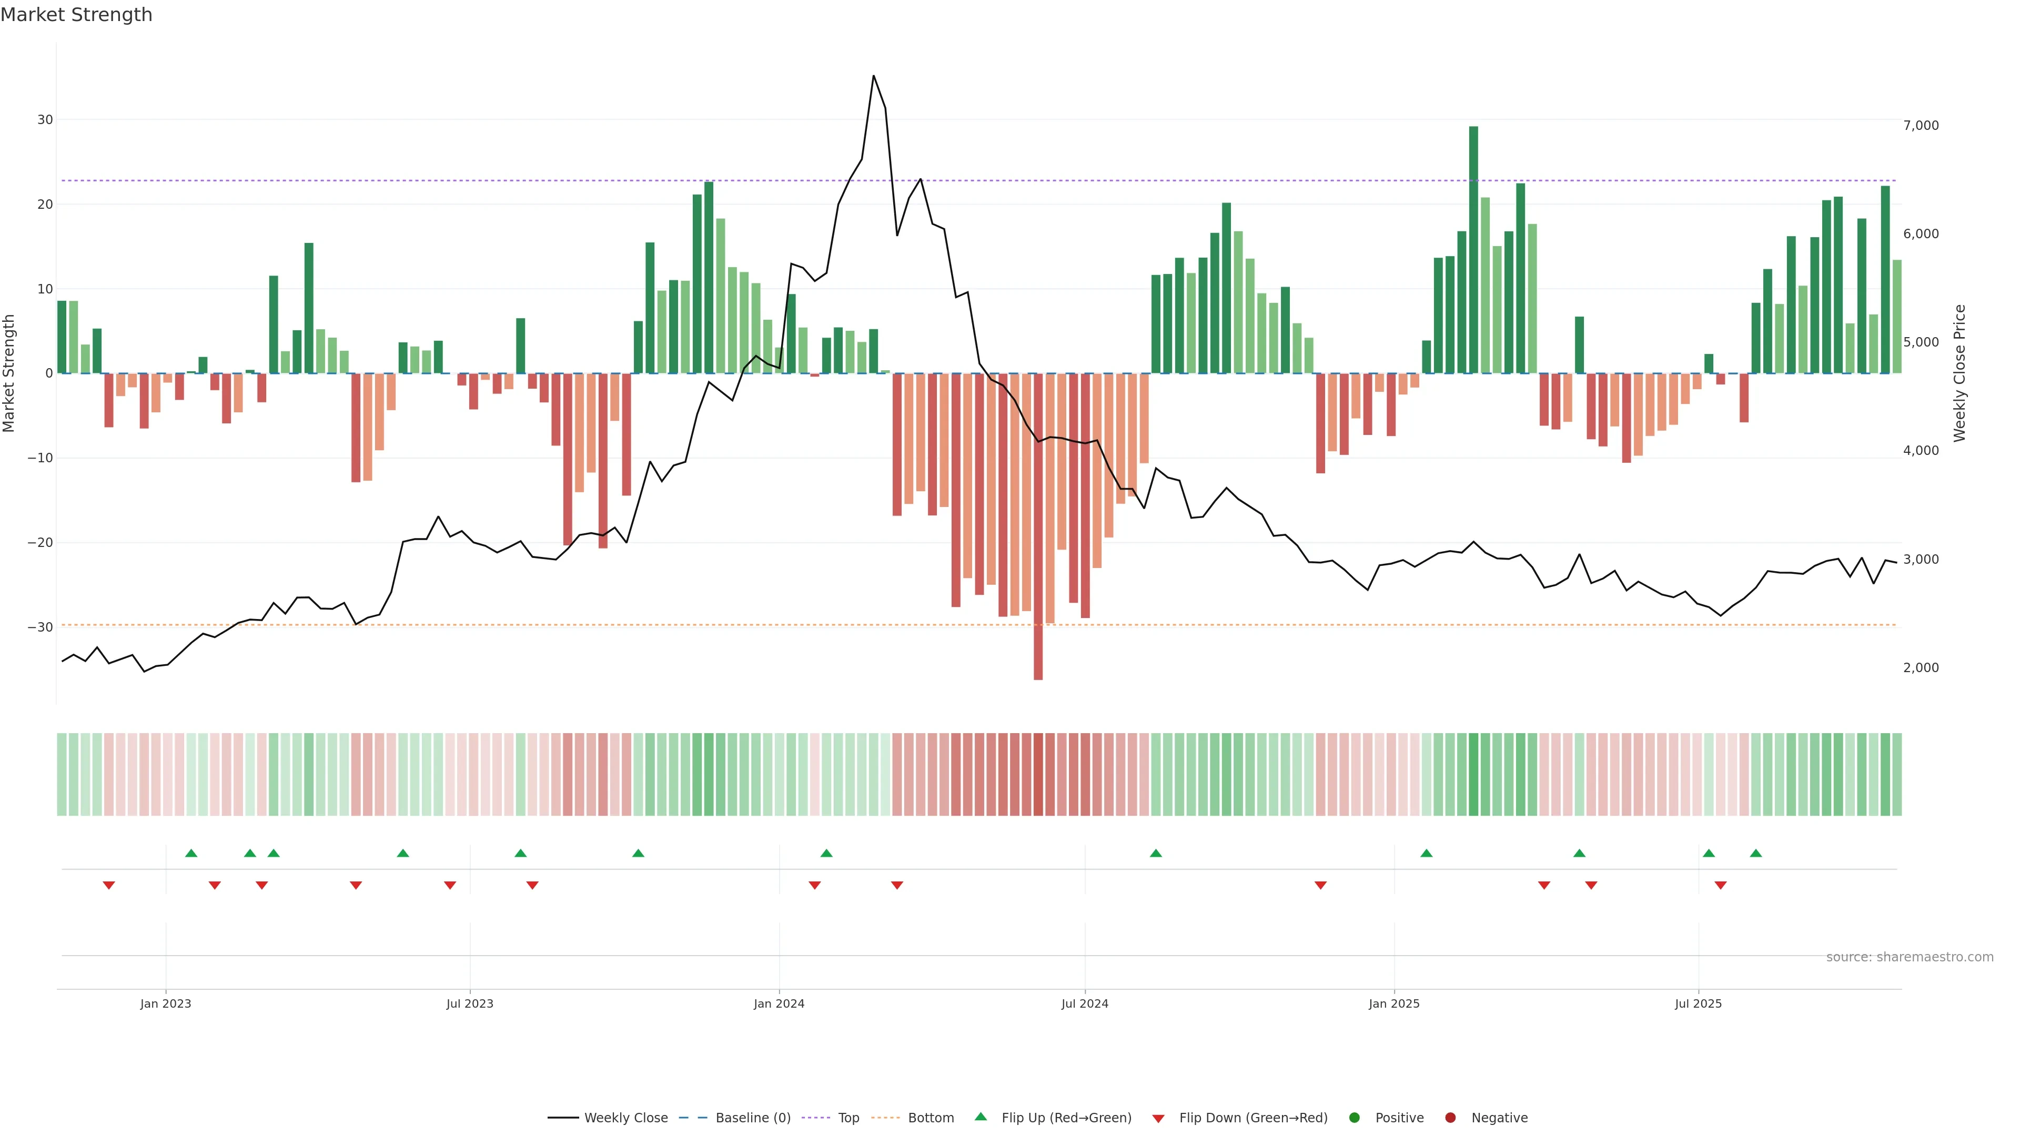Click the first red flip-down marker

109,885
